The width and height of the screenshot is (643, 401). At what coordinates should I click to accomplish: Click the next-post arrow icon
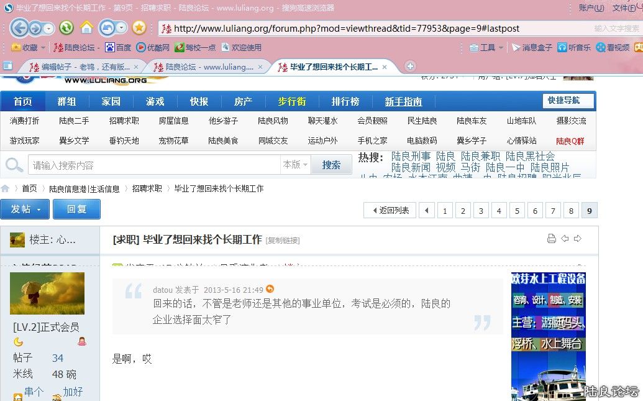(578, 238)
